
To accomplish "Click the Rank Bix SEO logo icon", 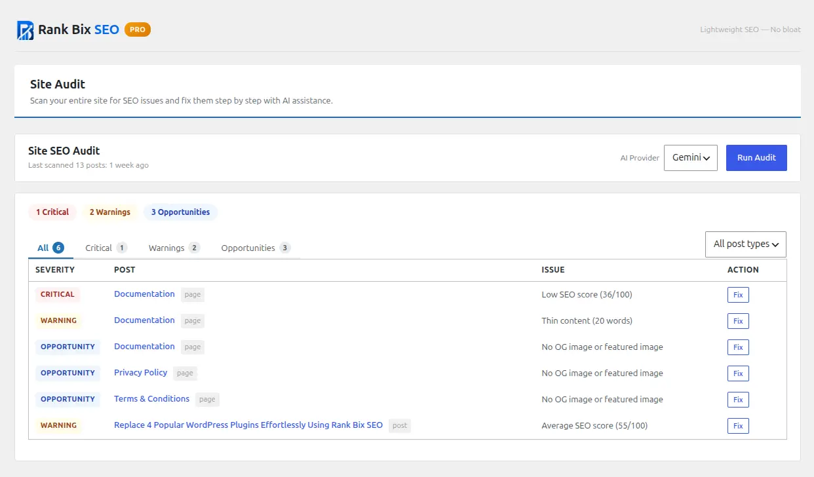I will click(25, 30).
